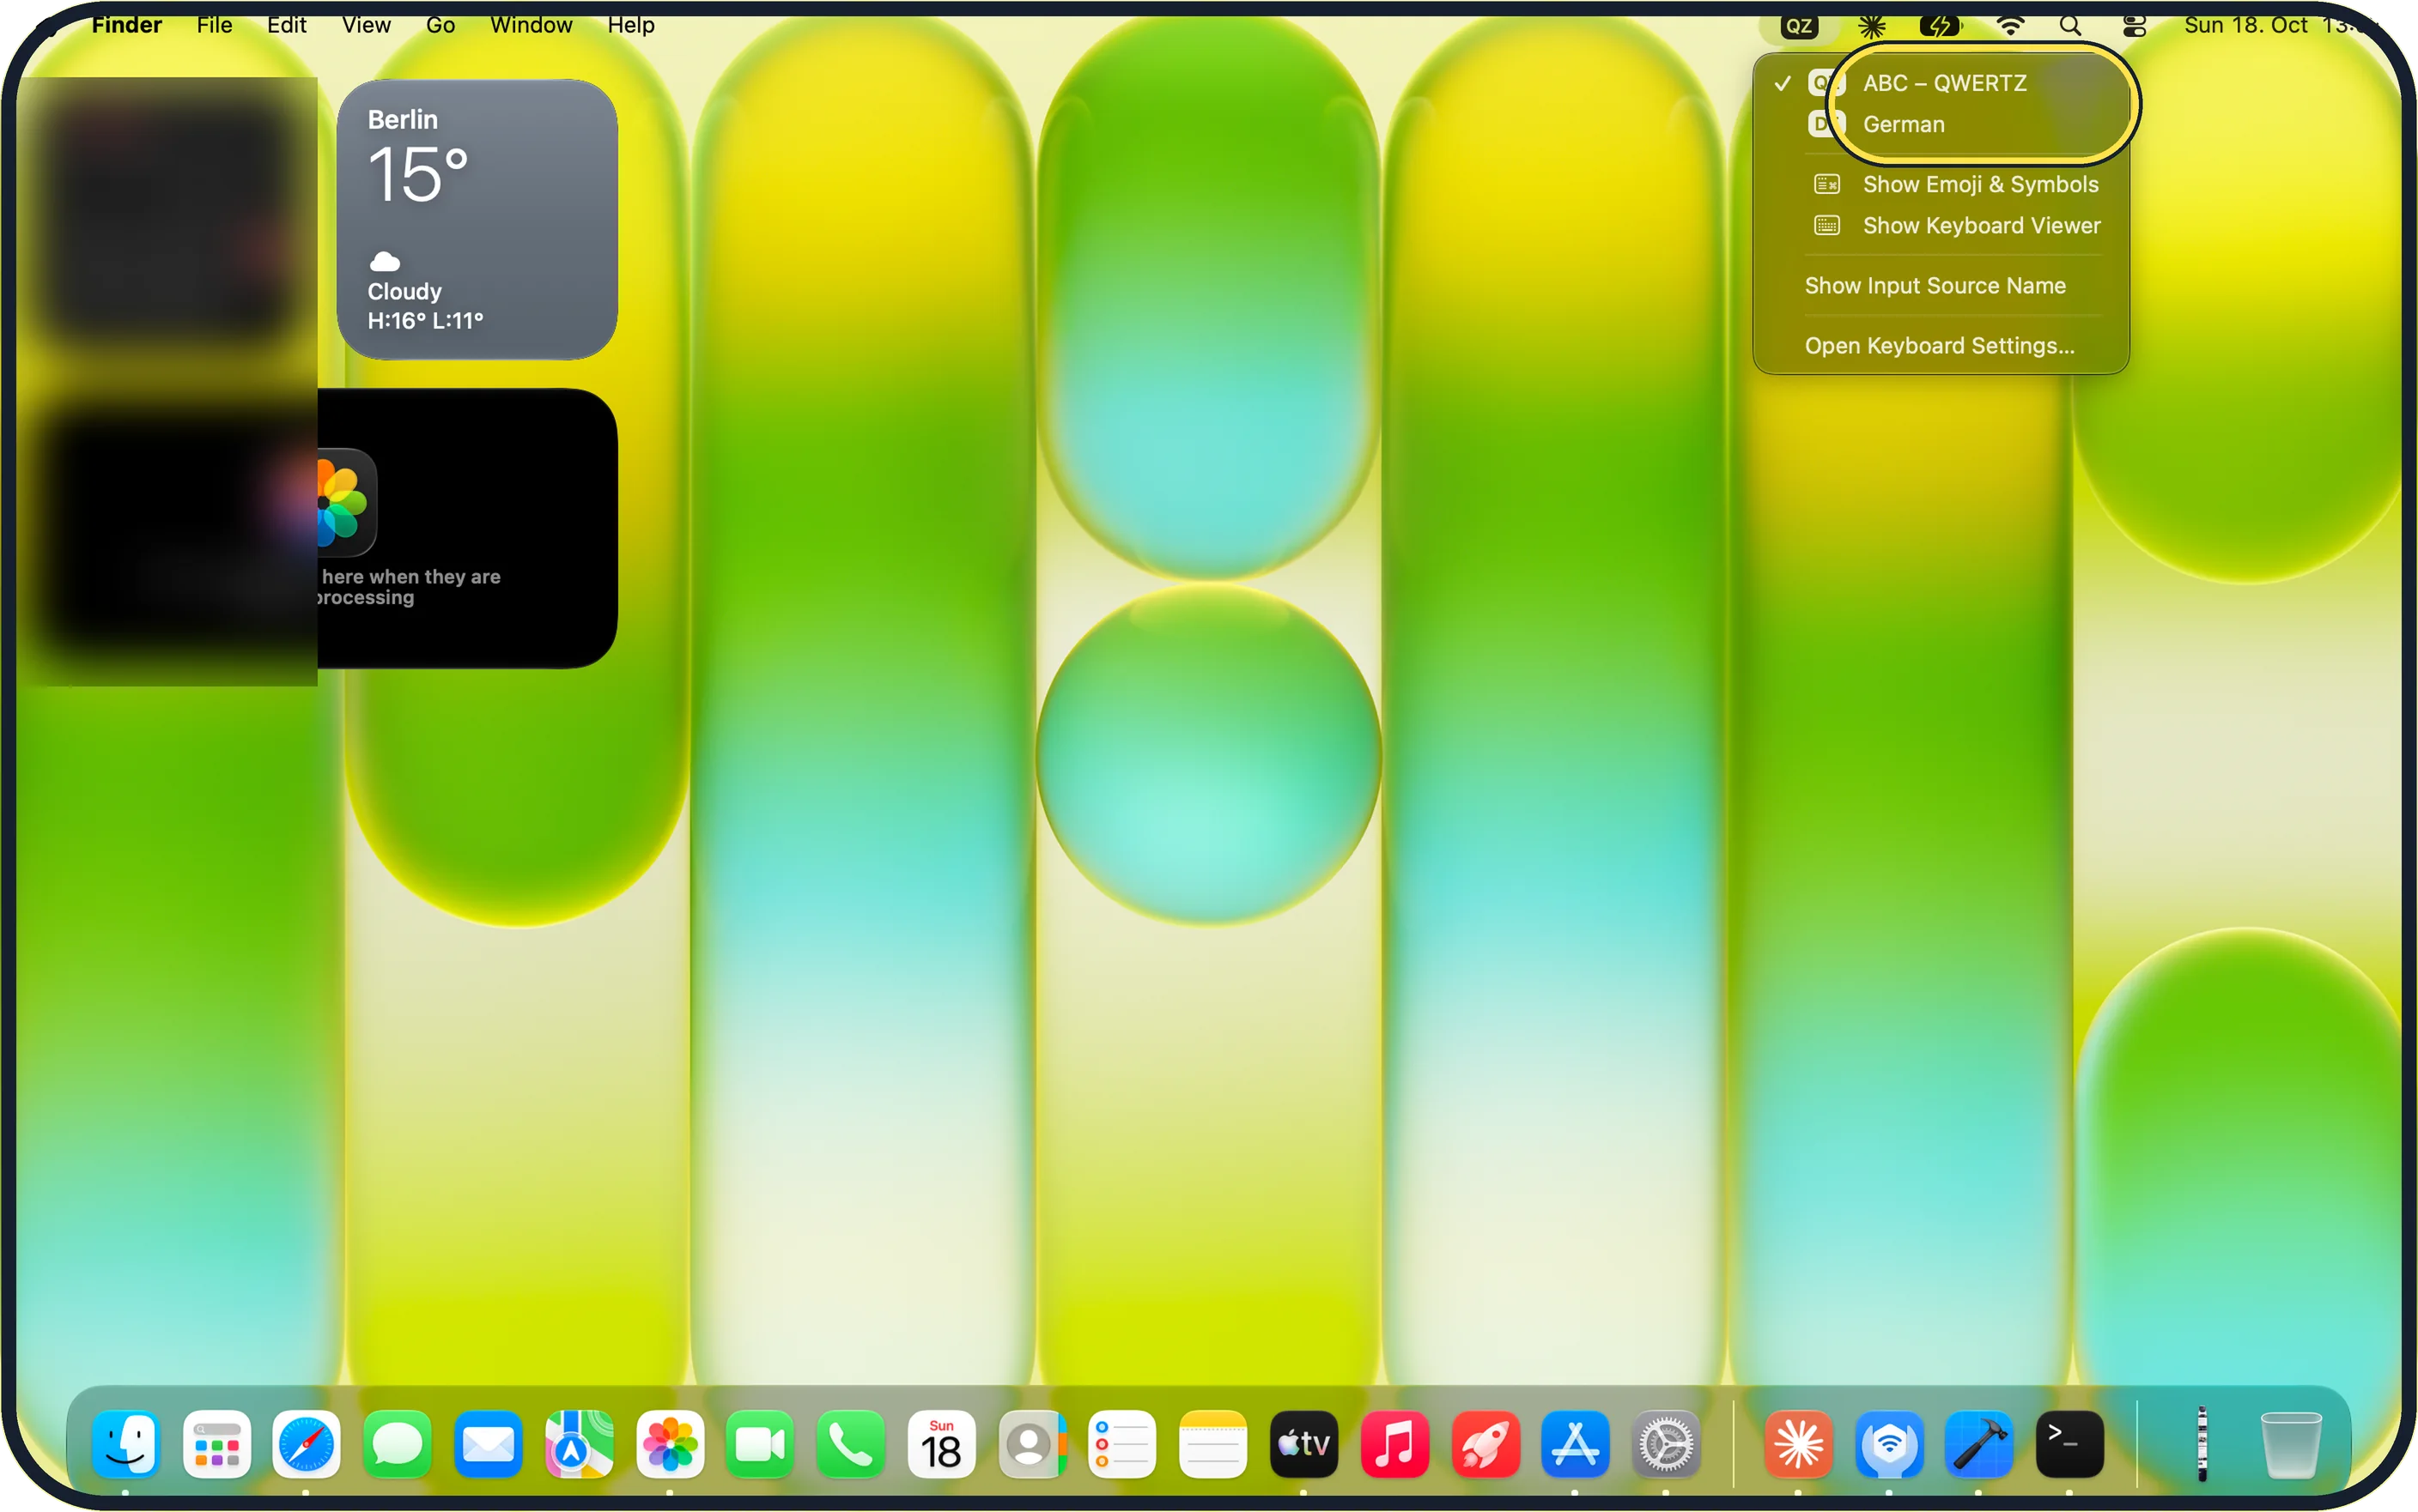Viewport: 2418px width, 1512px height.
Task: Open Finder from the Dock
Action: pyautogui.click(x=126, y=1444)
